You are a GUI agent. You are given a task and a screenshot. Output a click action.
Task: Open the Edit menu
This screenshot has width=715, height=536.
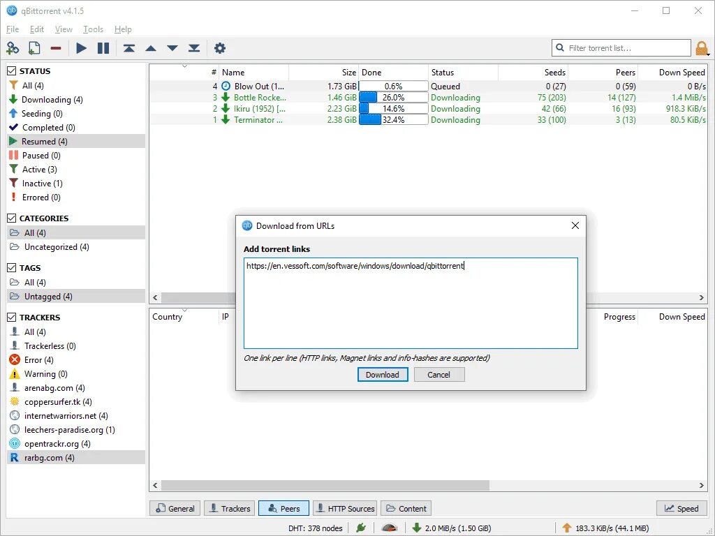(x=36, y=29)
